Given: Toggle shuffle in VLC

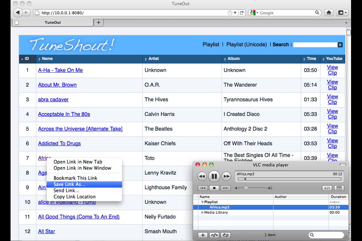Looking at the screenshot, I should (x=214, y=235).
